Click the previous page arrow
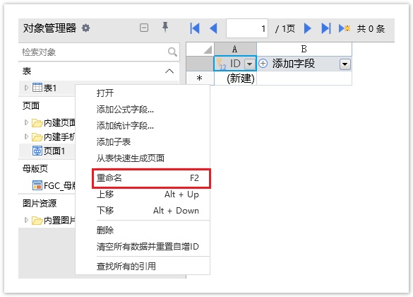The image size is (413, 297). point(213,28)
